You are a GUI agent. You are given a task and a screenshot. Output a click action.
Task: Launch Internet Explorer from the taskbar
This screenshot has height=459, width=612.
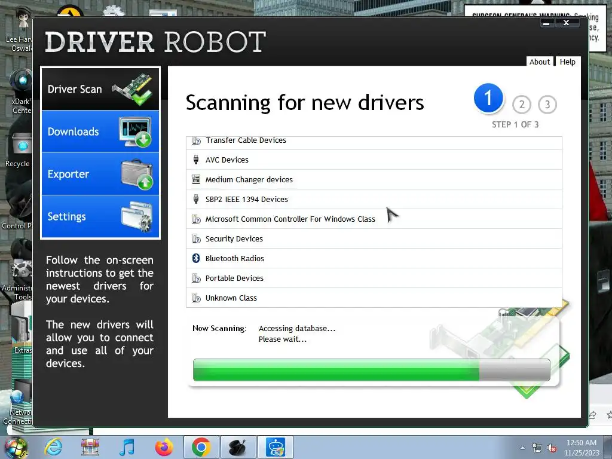pos(53,447)
